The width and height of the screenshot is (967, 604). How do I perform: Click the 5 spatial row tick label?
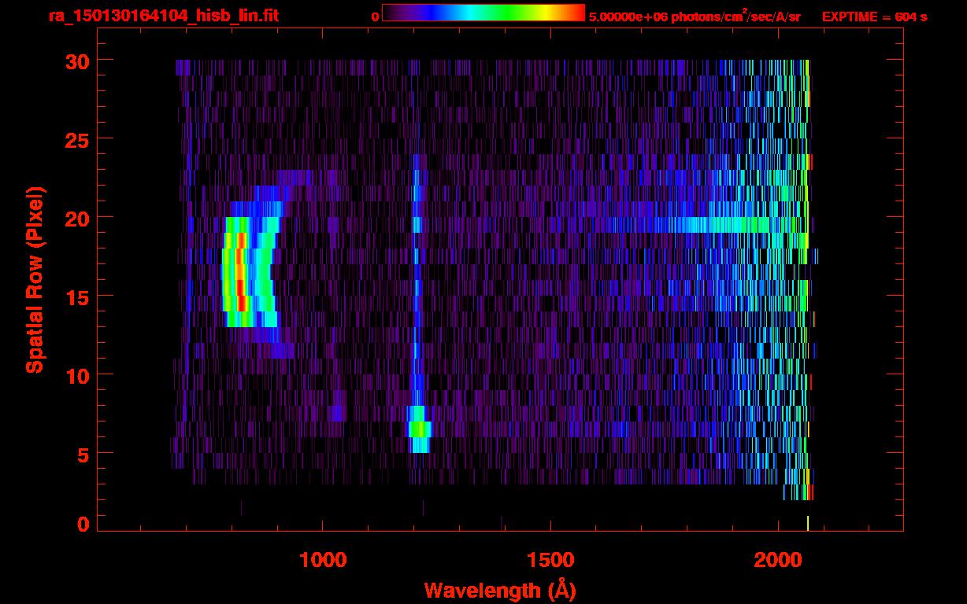pos(83,454)
